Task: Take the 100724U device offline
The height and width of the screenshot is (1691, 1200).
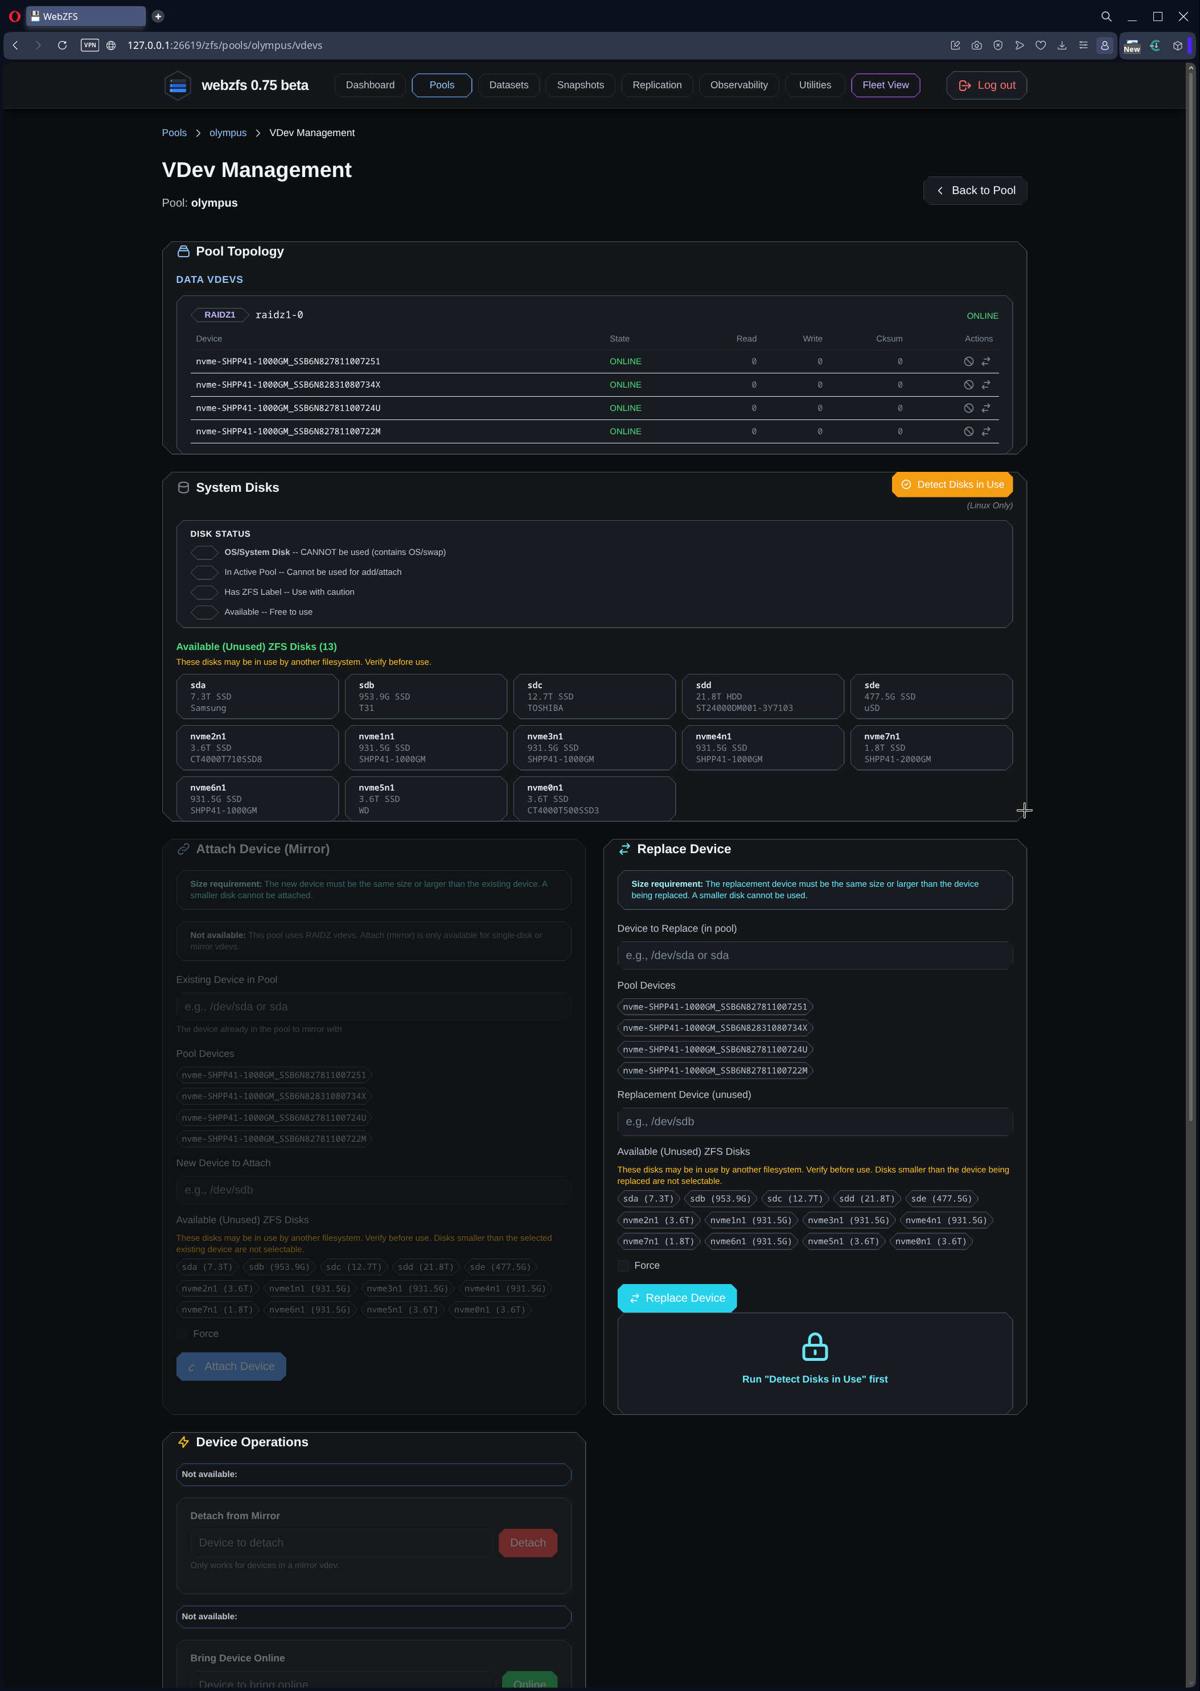Action: [x=968, y=408]
